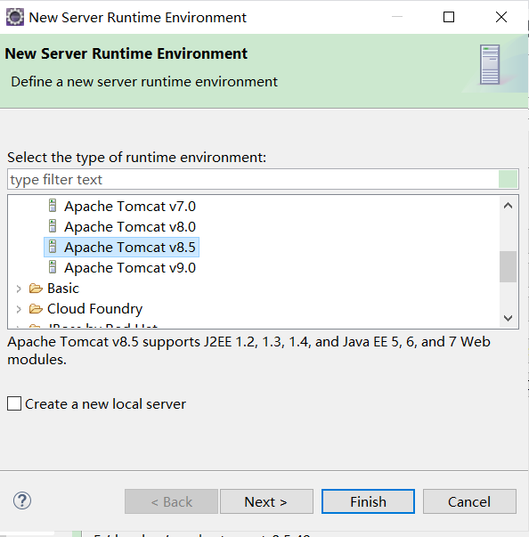The height and width of the screenshot is (537, 529).
Task: Click the Apache Tomcat v8.0 server icon
Action: tap(53, 226)
